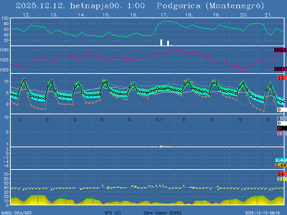Click the cyan 4.44 value box
287x215 pixels.
[281, 160]
